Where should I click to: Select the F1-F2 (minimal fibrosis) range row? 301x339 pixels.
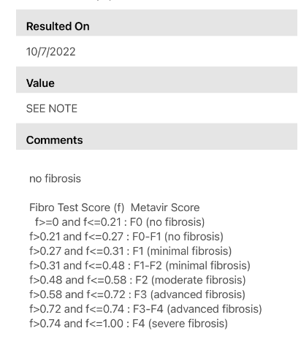140,266
